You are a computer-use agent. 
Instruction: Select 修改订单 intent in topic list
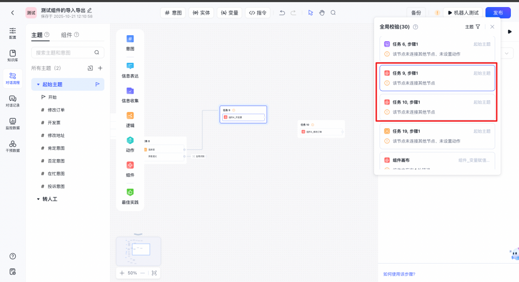tap(56, 110)
